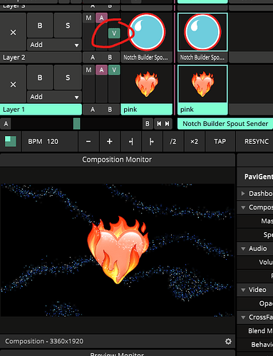The height and width of the screenshot is (356, 273).
Task: Open the Add blend dropdown on Layer 2
Action: 54,45
